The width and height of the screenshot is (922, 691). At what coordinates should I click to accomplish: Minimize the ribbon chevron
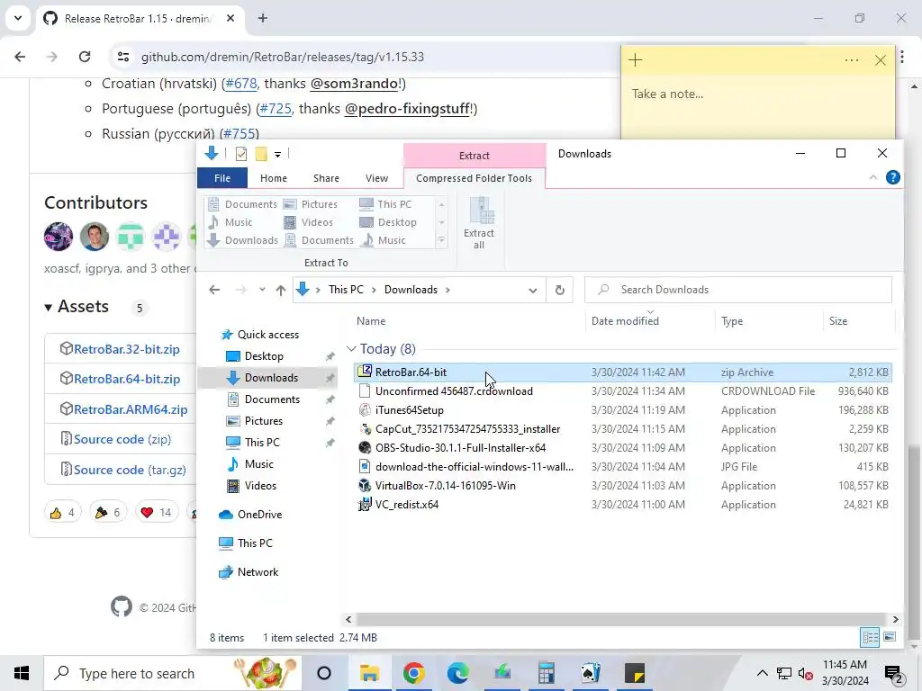tap(873, 177)
